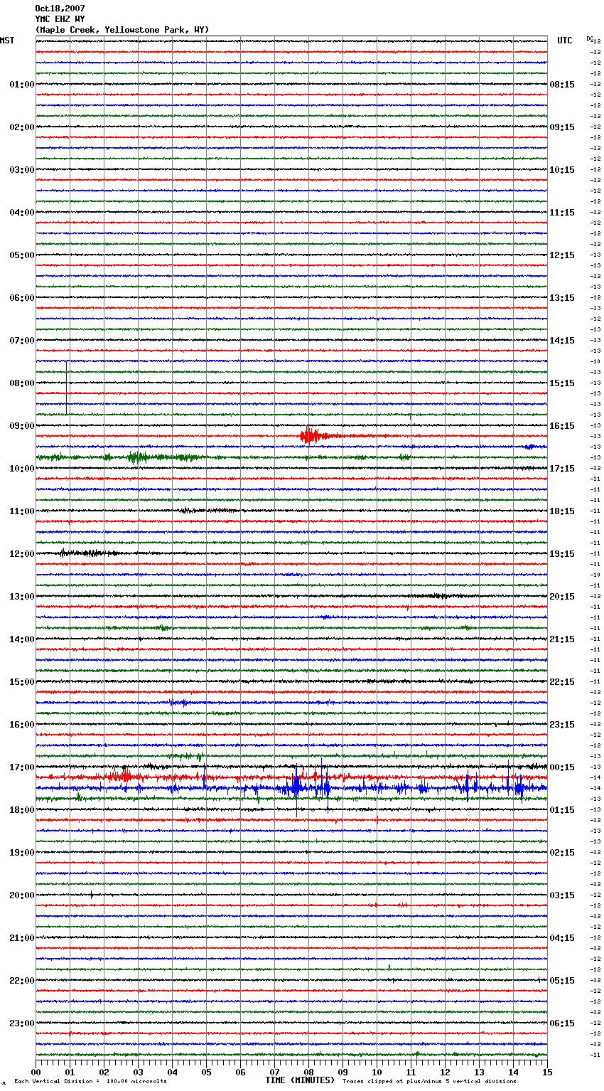Screen dimensions: 604x1091
Task: Click the TIME (MINUTES) axis title
Action: (x=300, y=1080)
